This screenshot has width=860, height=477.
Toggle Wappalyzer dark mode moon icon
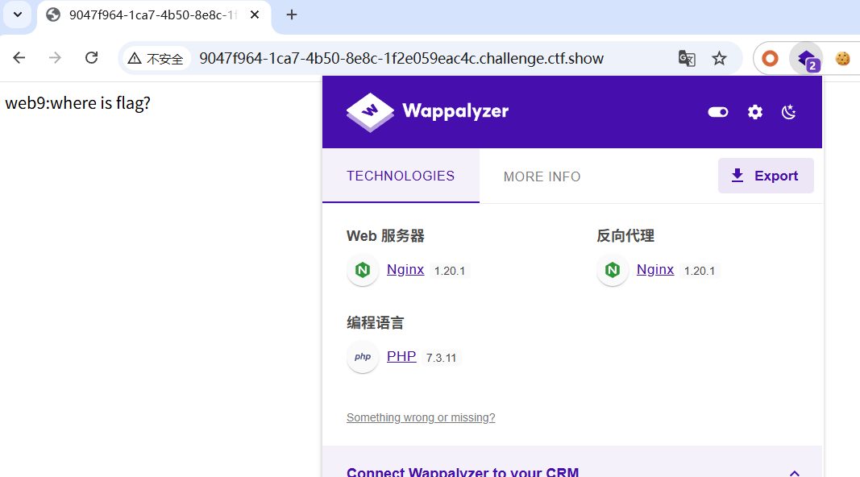point(789,112)
